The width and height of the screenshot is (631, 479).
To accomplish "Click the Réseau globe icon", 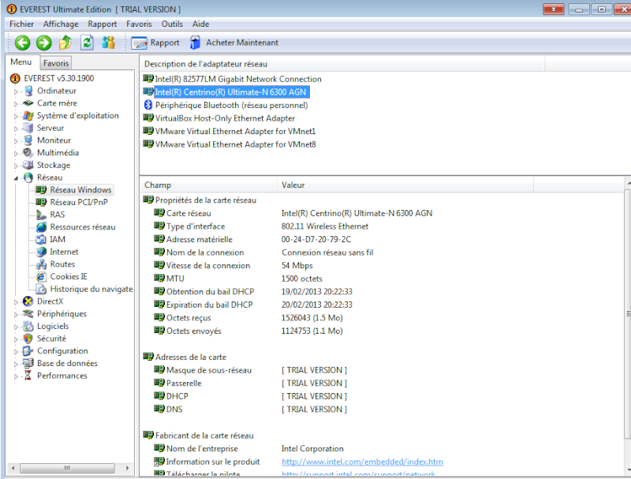I will [x=28, y=178].
